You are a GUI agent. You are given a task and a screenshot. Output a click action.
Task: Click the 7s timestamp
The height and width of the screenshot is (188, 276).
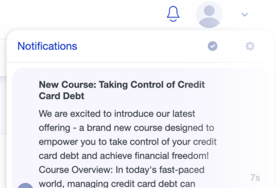click(255, 178)
